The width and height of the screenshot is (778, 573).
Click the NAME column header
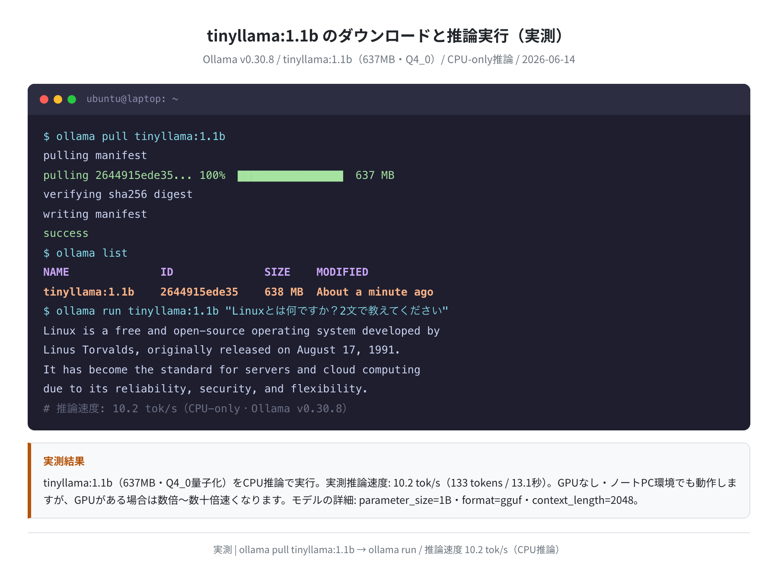click(x=56, y=272)
